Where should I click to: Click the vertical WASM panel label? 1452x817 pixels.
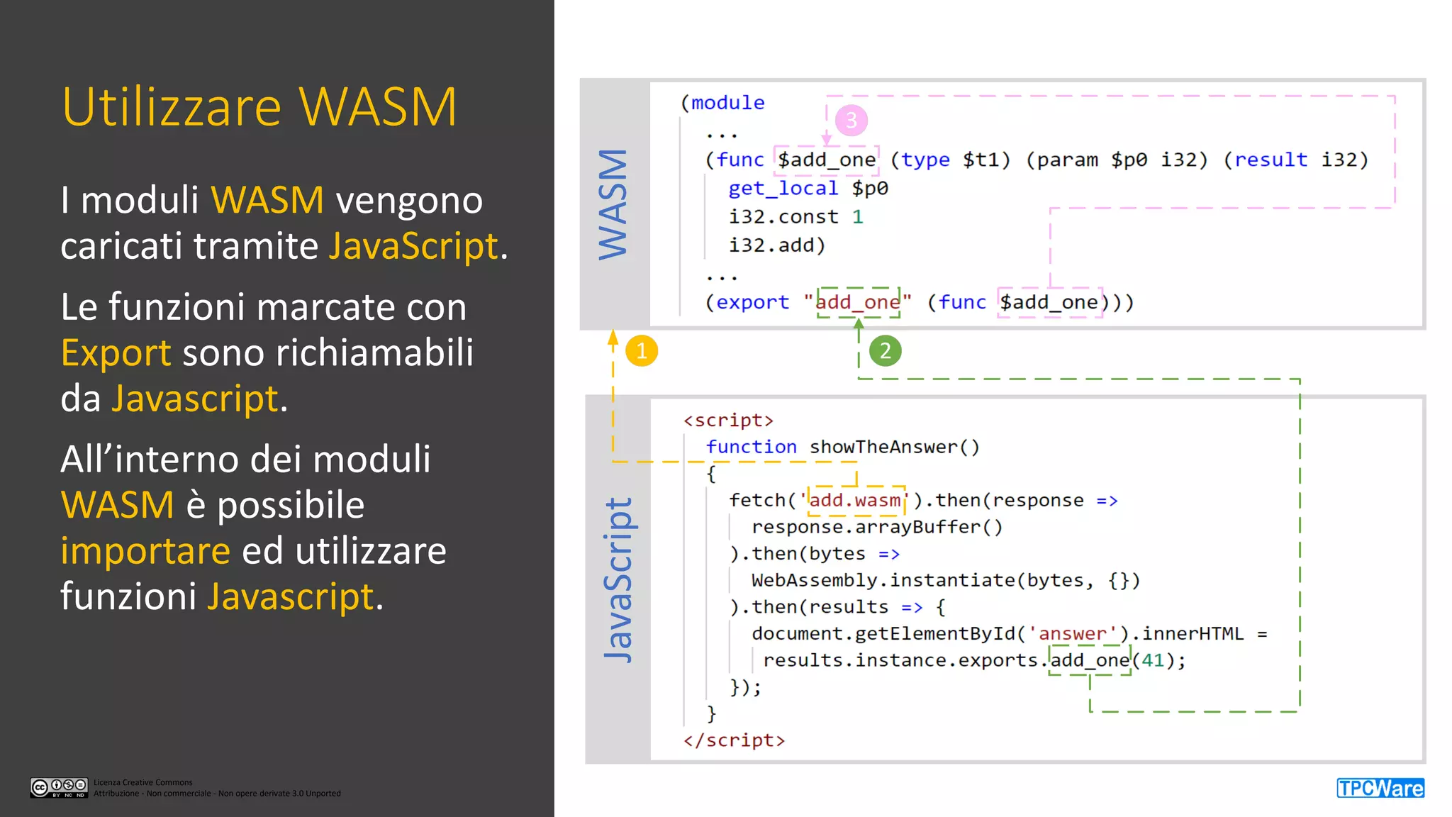tap(613, 204)
